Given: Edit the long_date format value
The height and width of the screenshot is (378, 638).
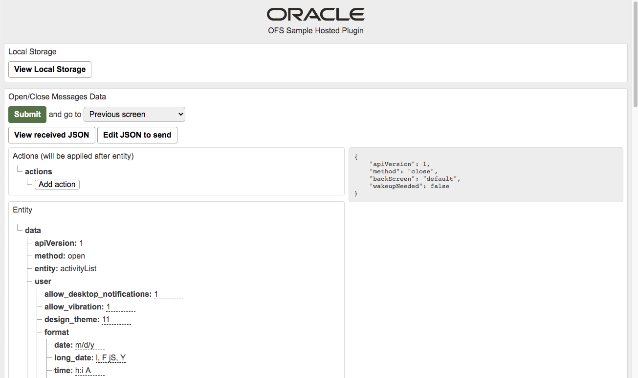Looking at the screenshot, I should 110,357.
